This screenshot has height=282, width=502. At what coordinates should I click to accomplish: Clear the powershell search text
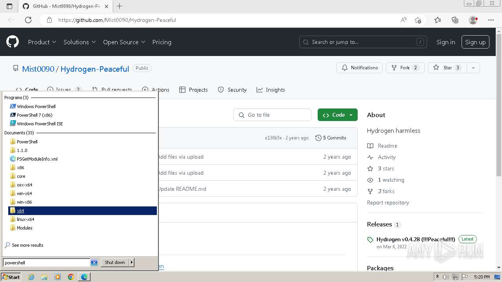click(94, 262)
